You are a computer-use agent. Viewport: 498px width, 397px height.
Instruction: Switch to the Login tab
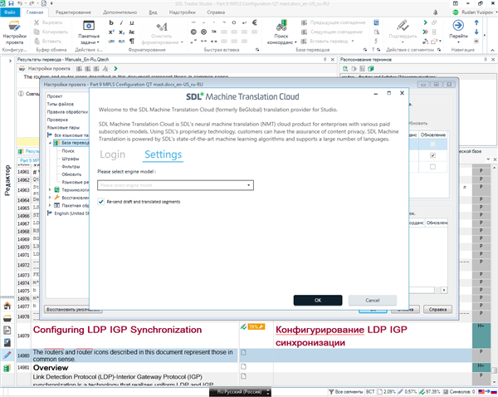click(112, 154)
